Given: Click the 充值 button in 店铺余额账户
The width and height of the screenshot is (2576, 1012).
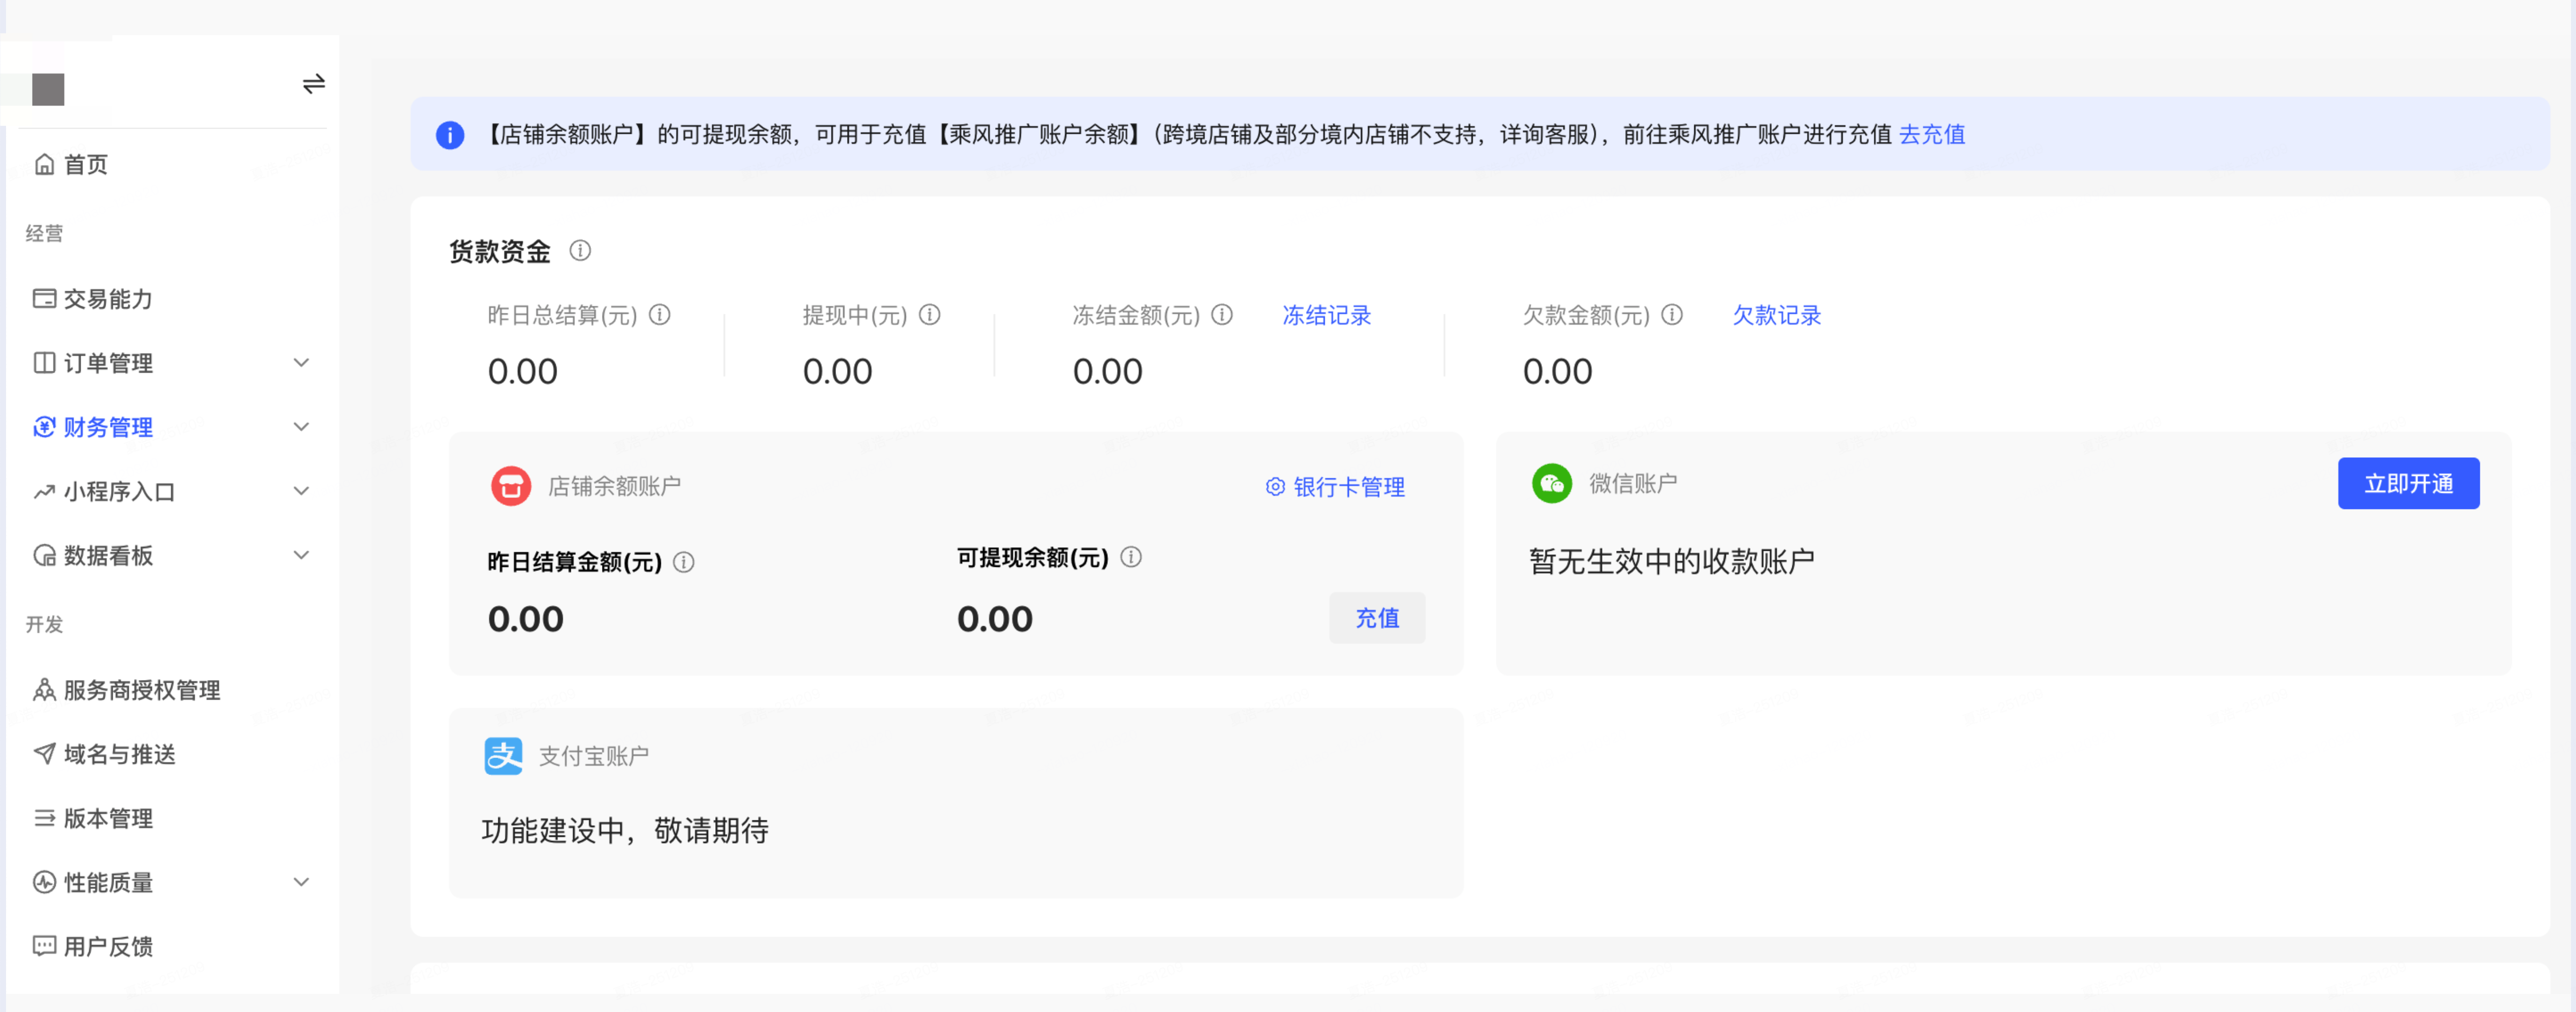Looking at the screenshot, I should pos(1377,618).
